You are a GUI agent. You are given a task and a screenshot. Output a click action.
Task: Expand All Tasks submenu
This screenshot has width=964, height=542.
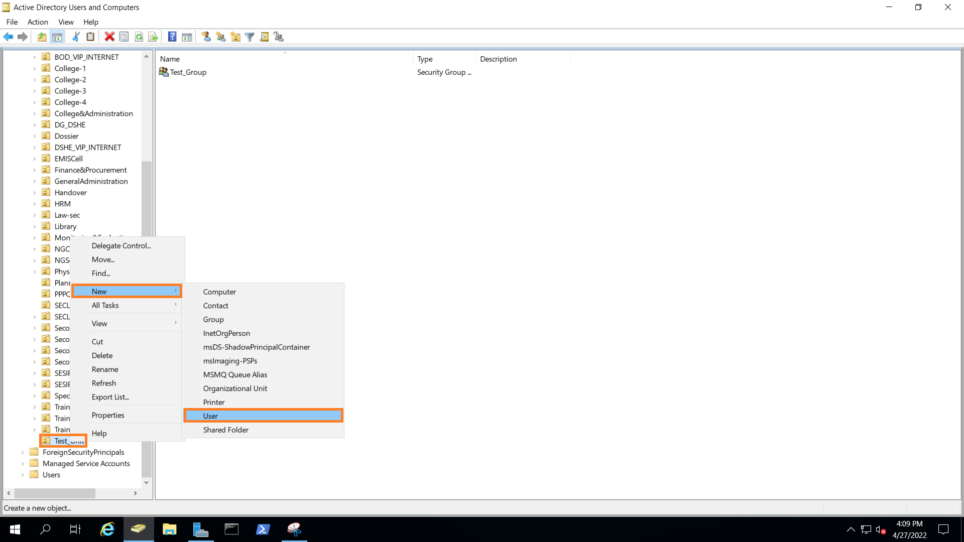[x=127, y=305]
